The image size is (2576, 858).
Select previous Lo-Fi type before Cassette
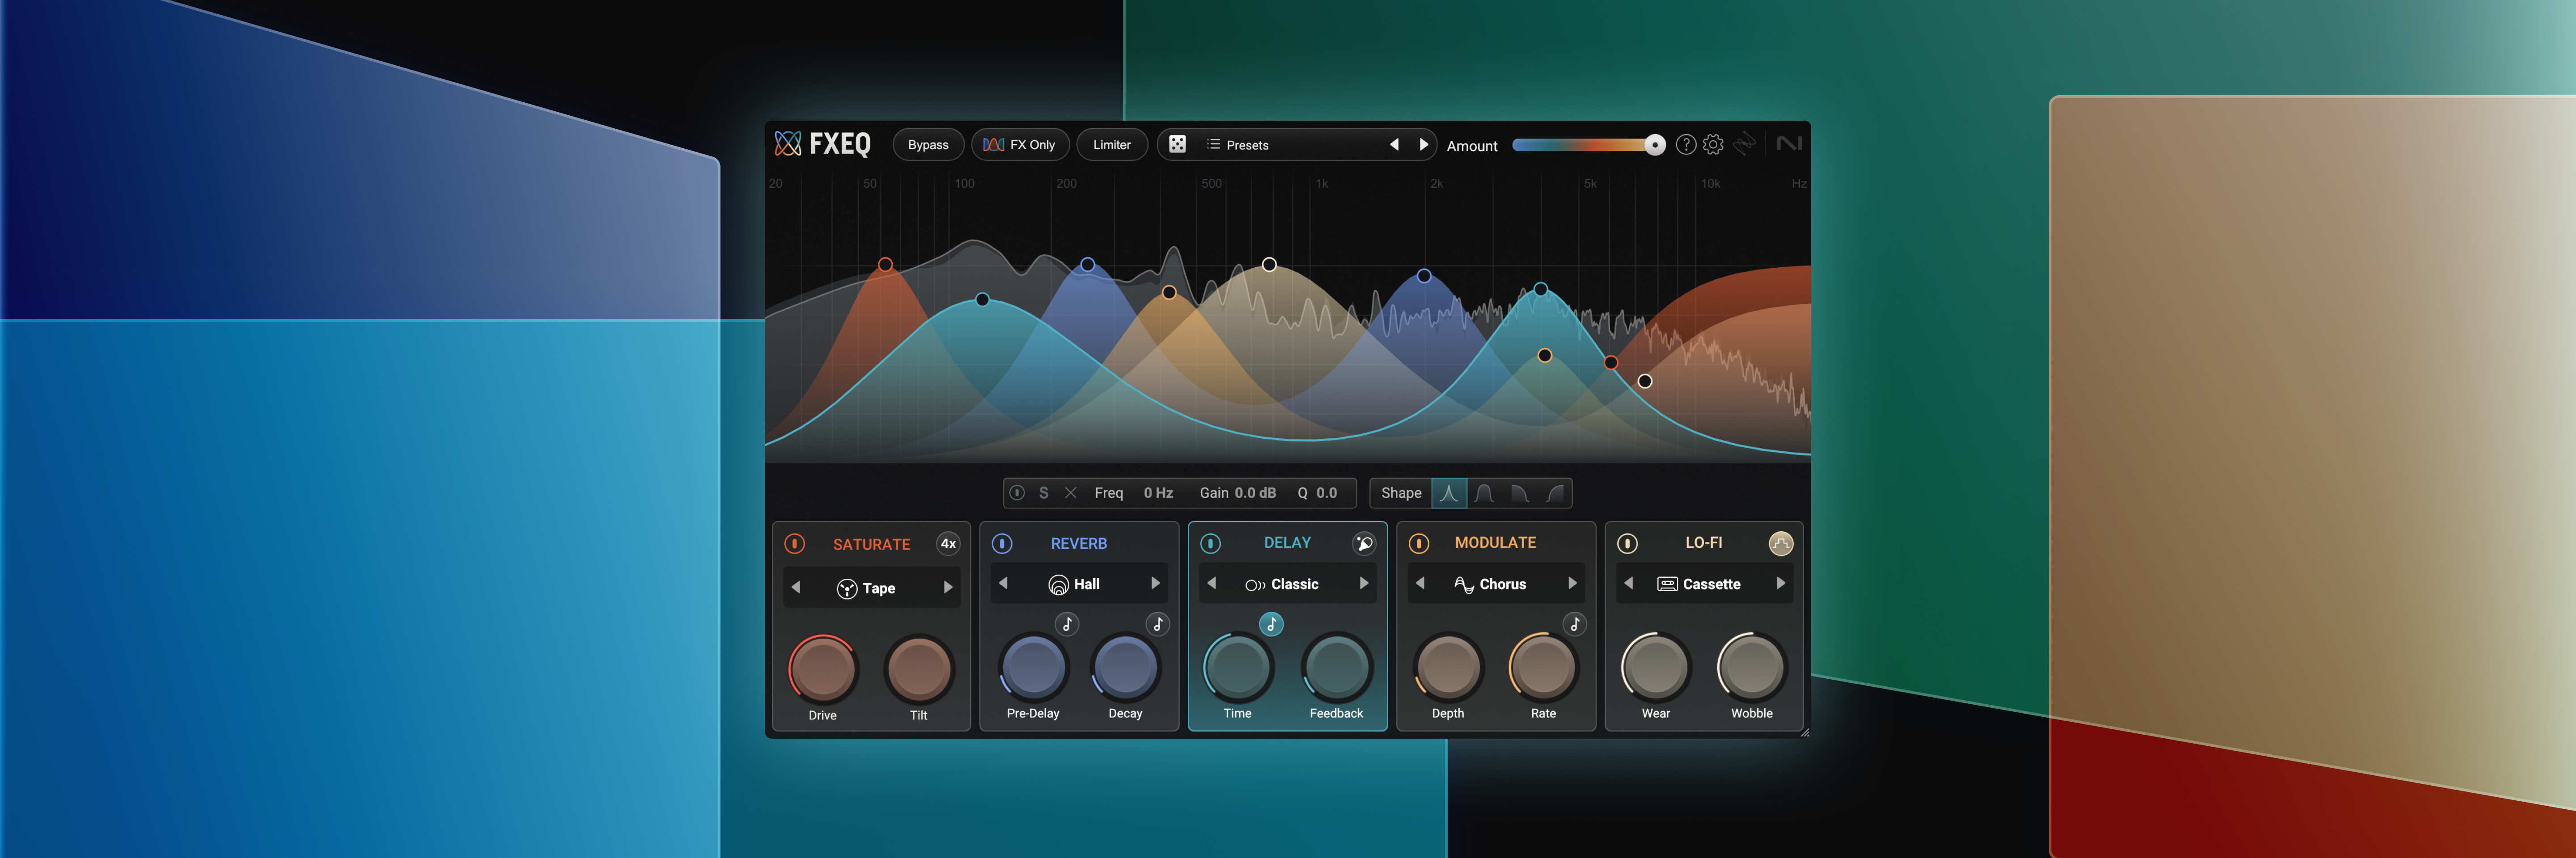pos(1629,583)
